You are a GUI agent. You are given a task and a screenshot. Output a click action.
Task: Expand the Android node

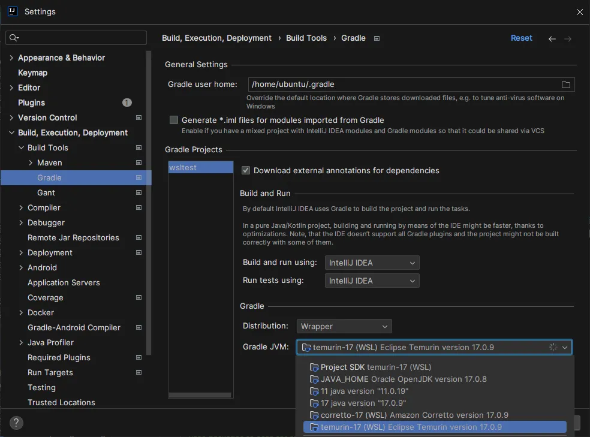[x=21, y=268]
